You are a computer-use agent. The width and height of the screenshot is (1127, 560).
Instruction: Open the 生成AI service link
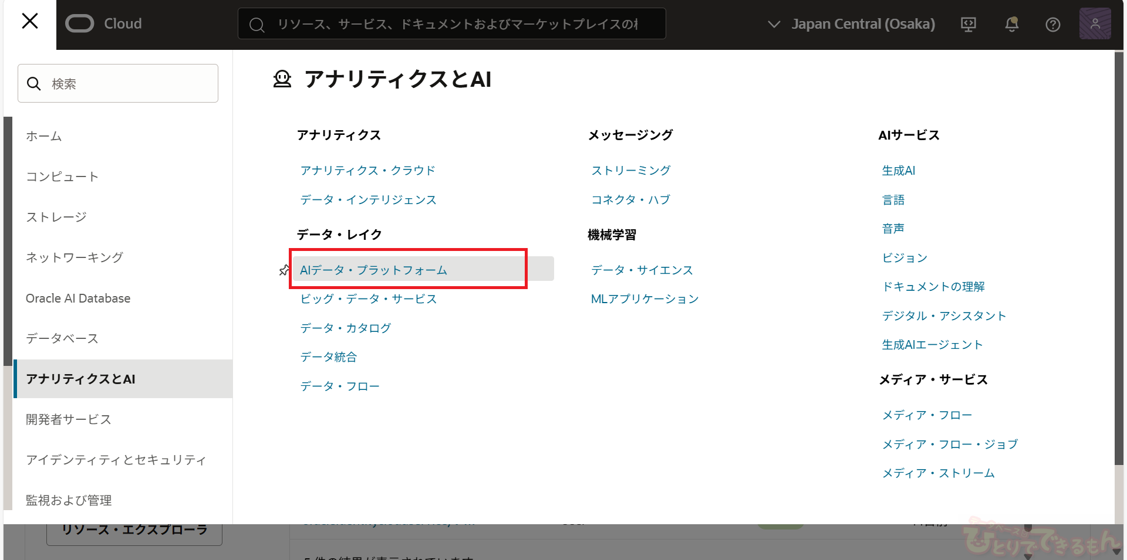(x=898, y=171)
